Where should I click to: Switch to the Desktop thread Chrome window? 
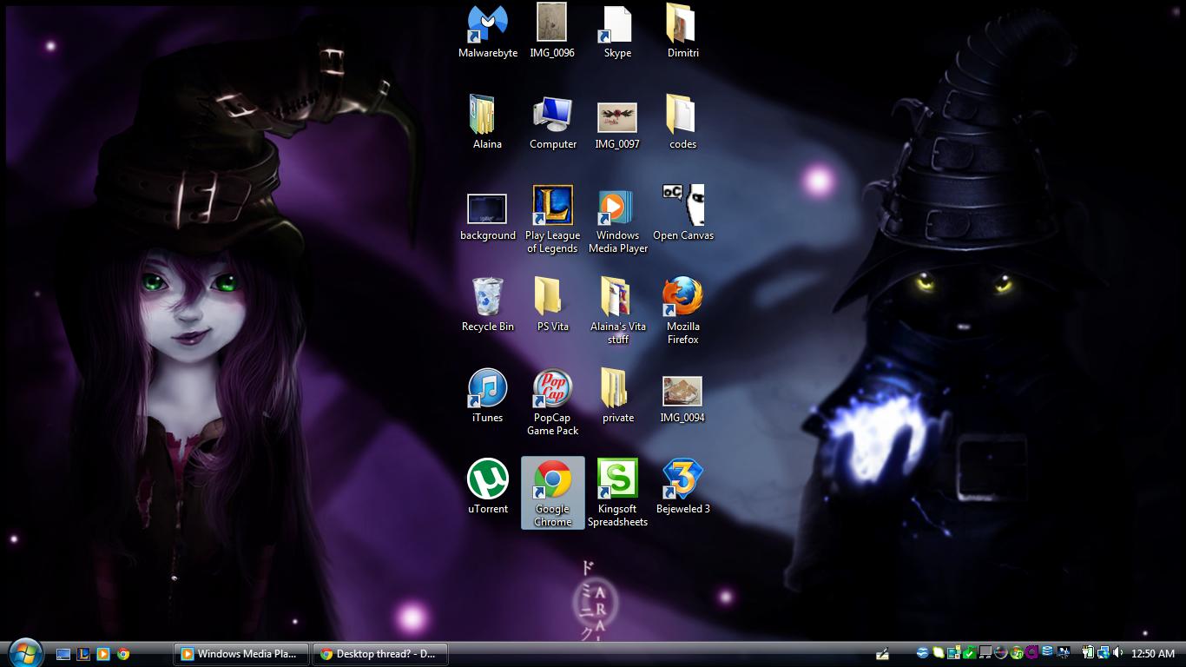point(380,654)
